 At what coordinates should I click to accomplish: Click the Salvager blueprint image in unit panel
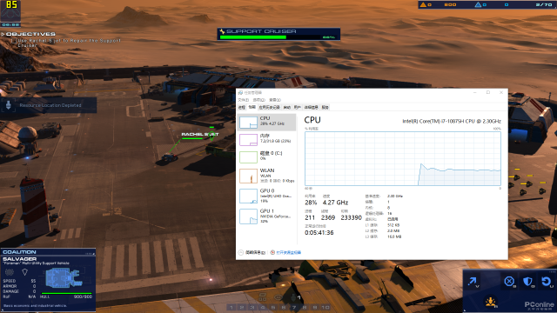tap(63, 278)
